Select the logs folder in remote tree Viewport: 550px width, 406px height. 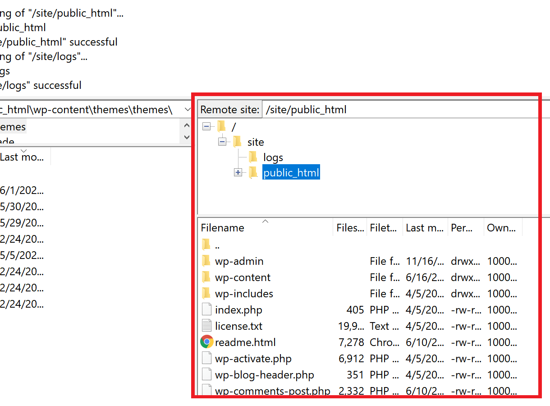273,157
